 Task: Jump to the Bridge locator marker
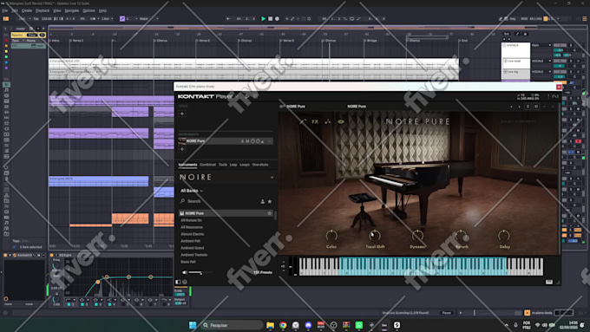click(371, 40)
